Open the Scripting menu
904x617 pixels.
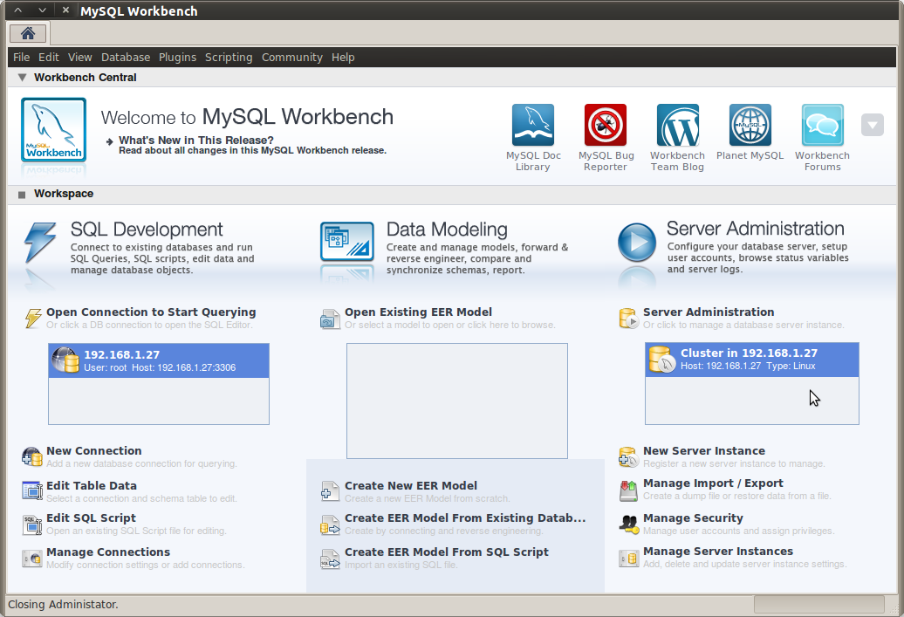[x=229, y=57]
